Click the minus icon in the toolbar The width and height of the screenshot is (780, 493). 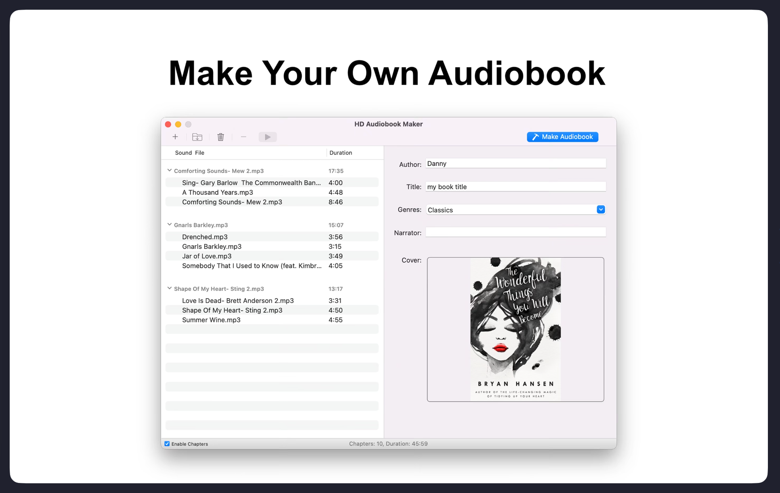243,137
